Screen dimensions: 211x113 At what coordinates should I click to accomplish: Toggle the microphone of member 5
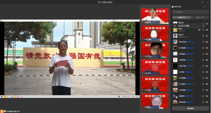pyautogui.click(x=203, y=42)
